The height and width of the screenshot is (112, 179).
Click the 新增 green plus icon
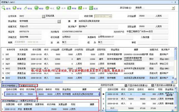click(x=14, y=8)
